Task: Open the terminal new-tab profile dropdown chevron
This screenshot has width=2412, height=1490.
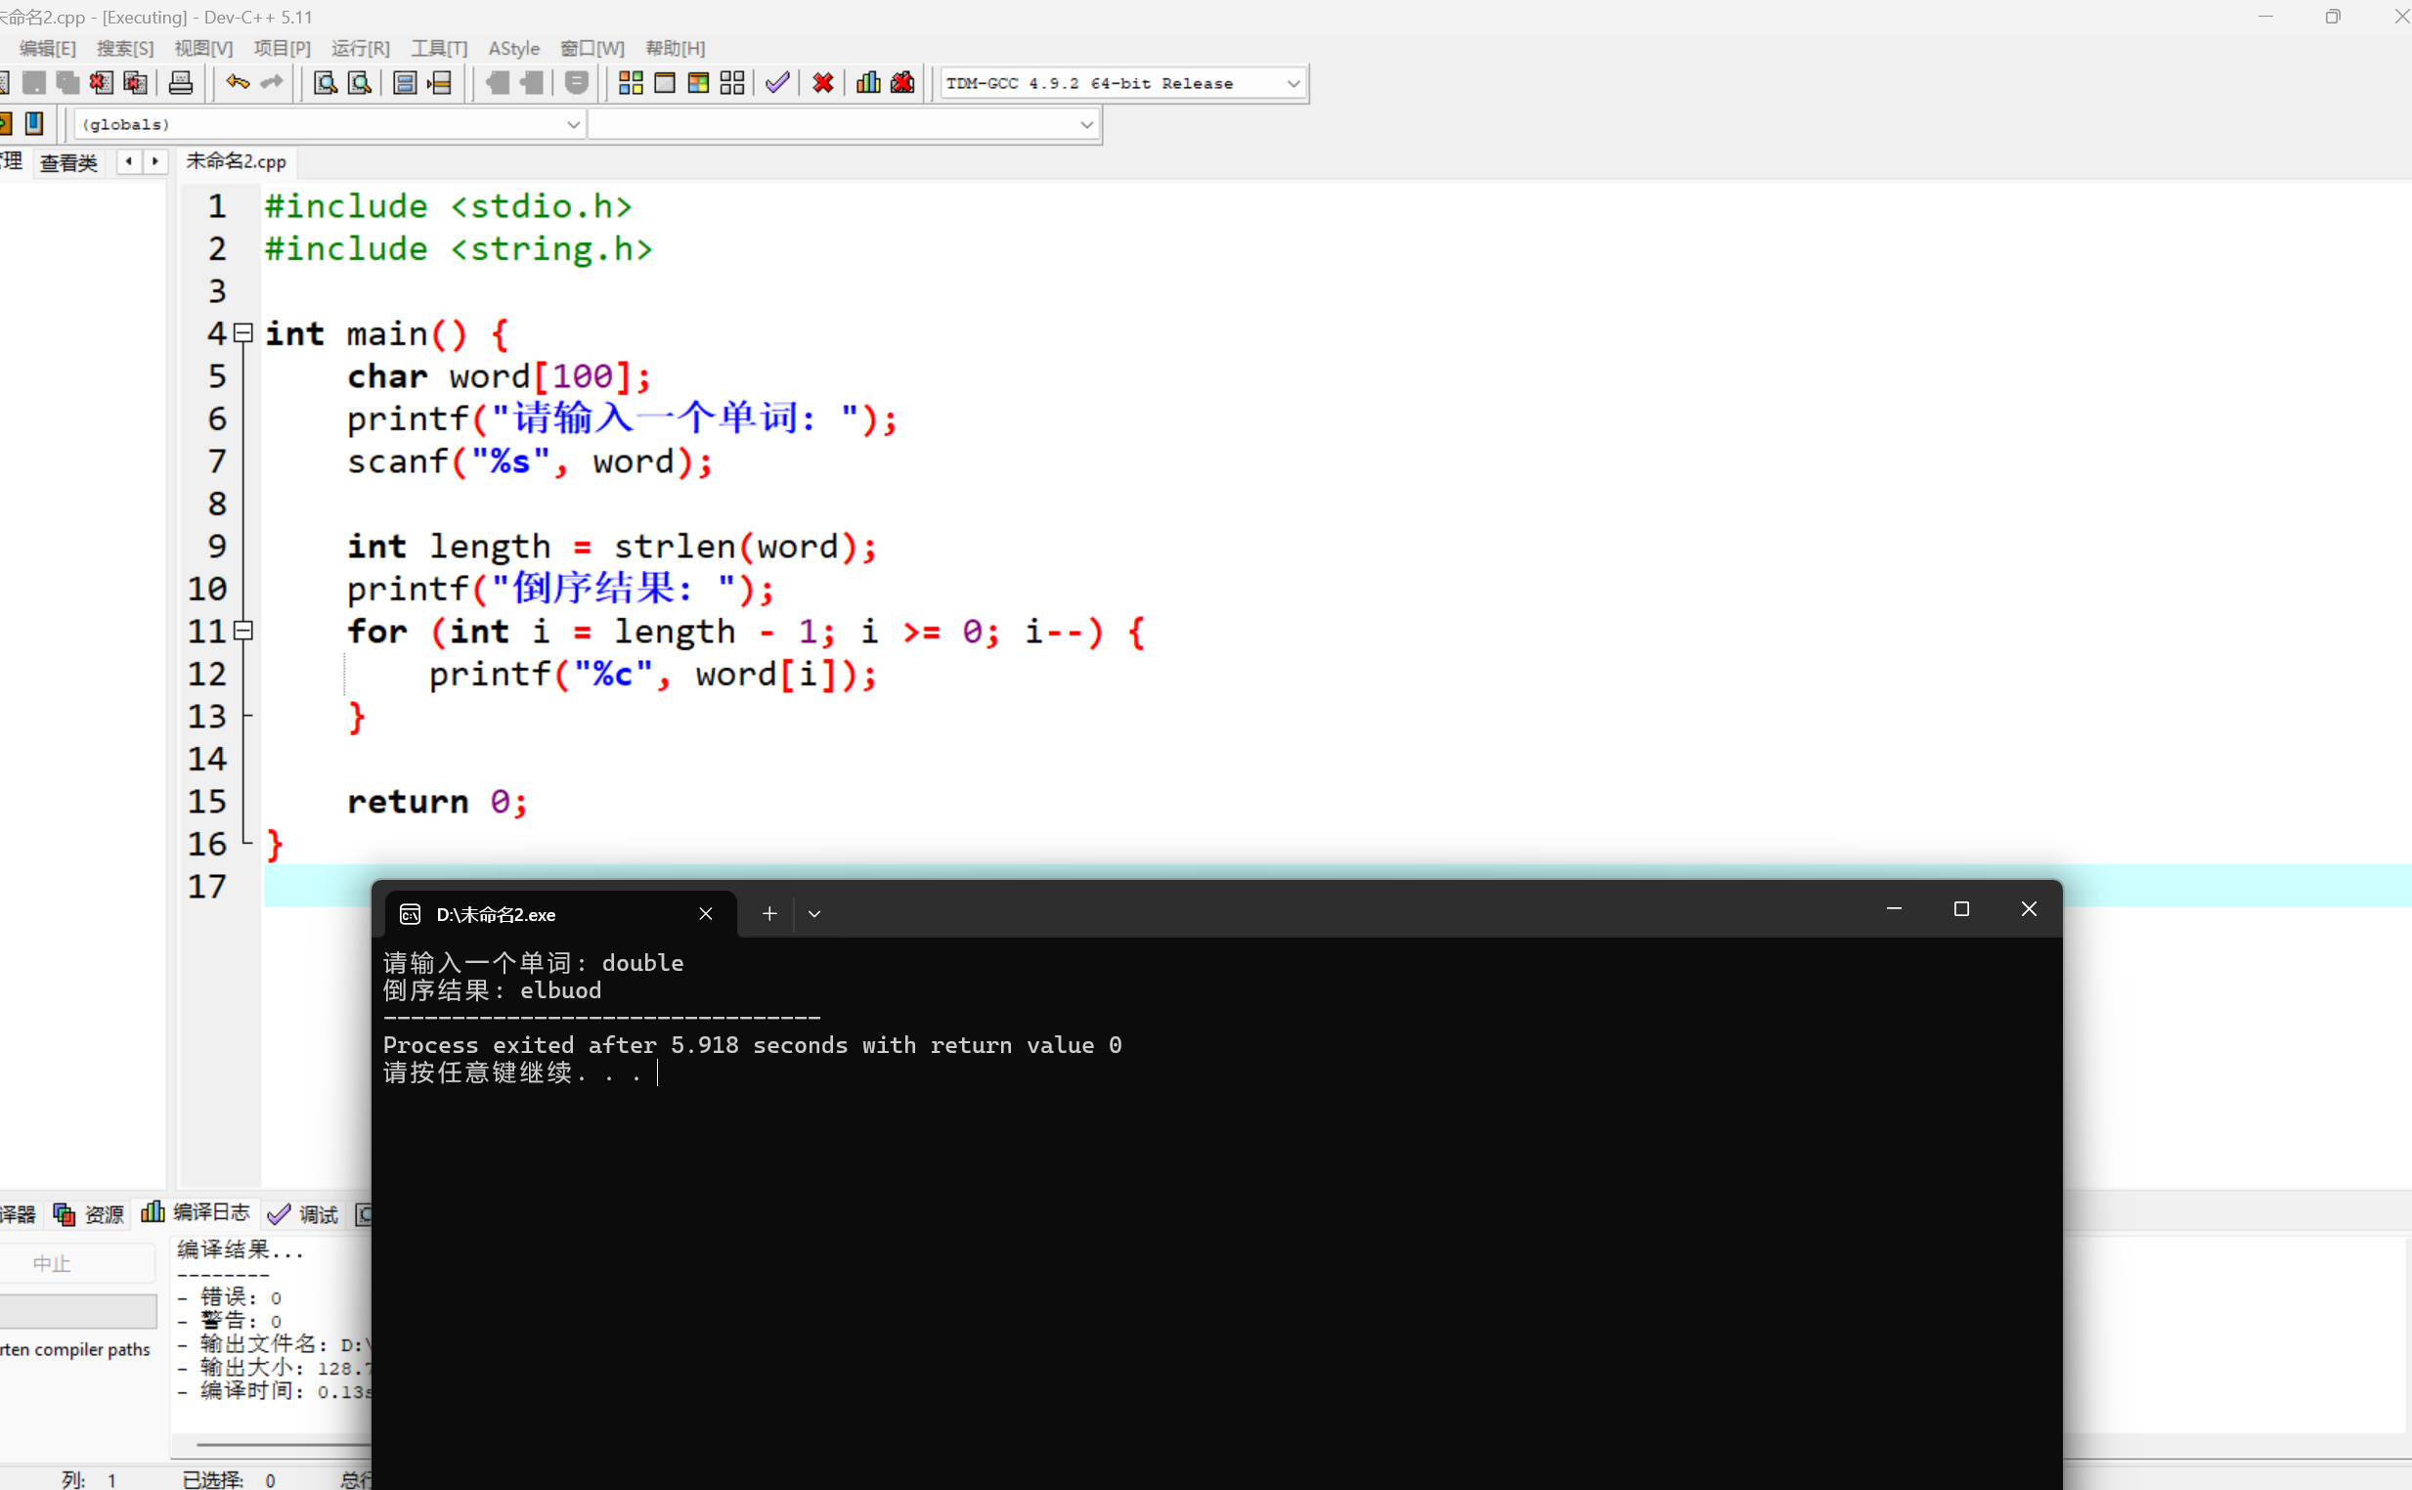Action: (x=813, y=913)
